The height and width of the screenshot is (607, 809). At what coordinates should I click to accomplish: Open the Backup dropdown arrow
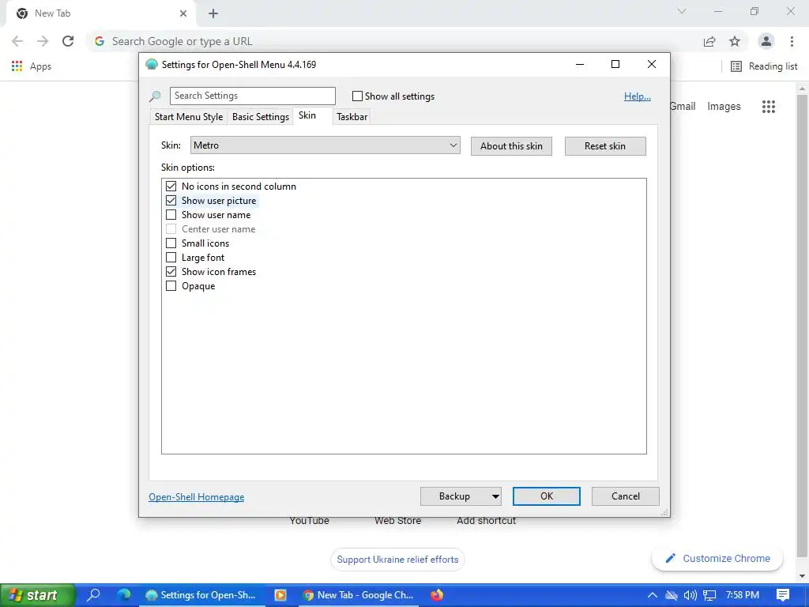click(495, 496)
